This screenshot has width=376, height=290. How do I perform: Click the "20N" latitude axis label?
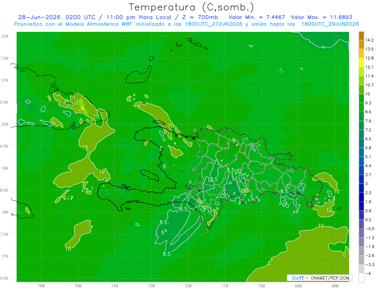pyautogui.click(x=5, y=124)
